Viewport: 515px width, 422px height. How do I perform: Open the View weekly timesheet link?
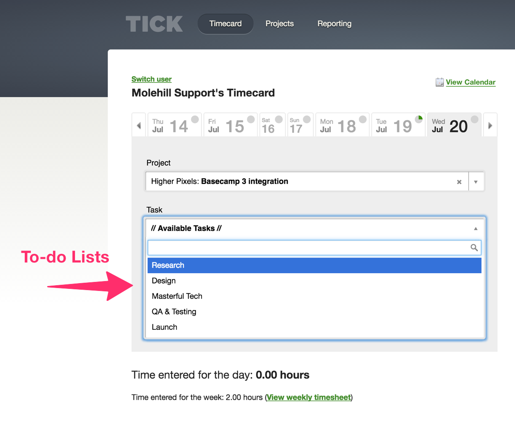pos(309,397)
